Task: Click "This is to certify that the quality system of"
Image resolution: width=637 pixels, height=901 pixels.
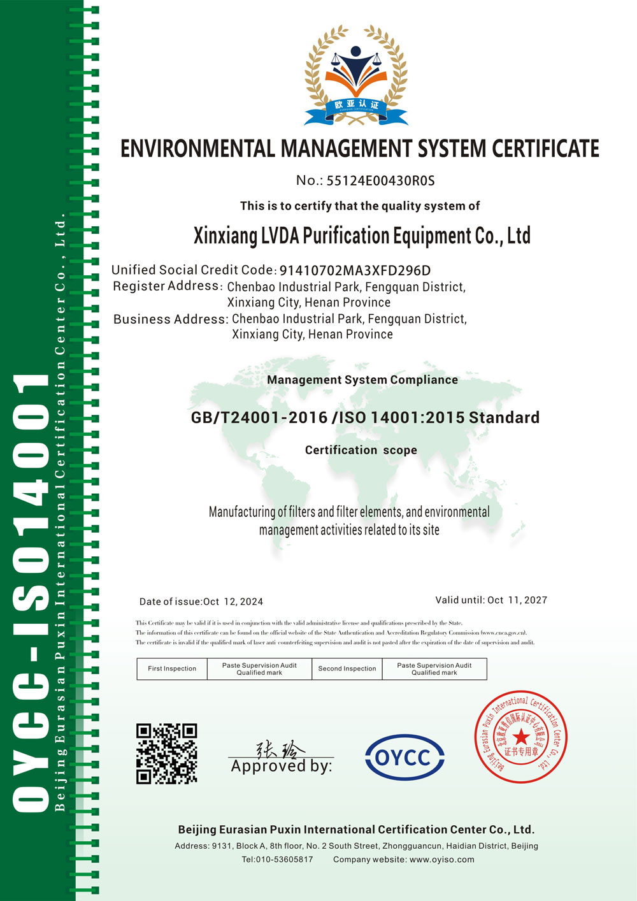Action: point(360,206)
